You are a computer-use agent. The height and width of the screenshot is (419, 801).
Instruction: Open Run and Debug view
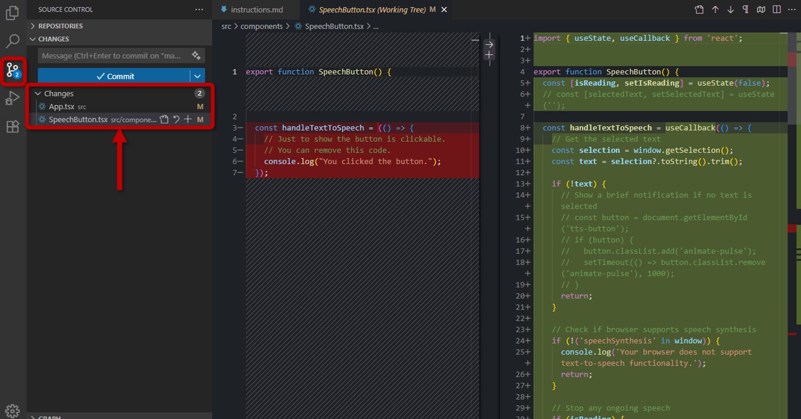(x=13, y=98)
